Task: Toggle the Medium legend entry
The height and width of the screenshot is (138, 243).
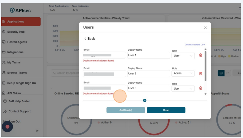Action: click(x=234, y=56)
